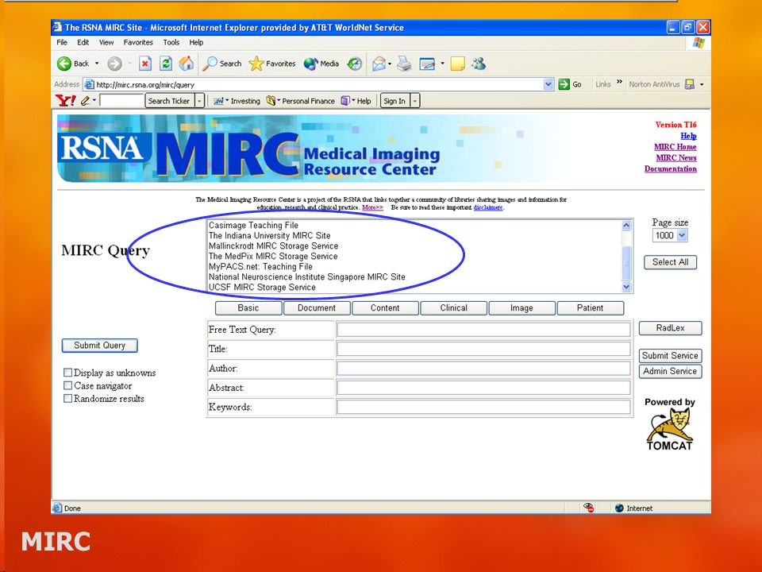762x572 pixels.
Task: Switch to the Content query tab
Action: click(385, 308)
